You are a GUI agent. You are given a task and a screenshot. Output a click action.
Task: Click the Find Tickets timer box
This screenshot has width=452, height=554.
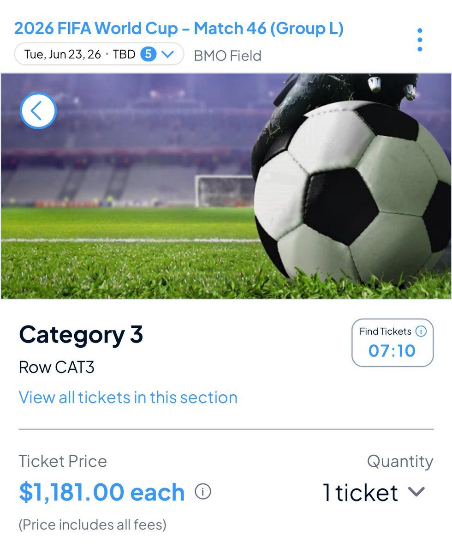click(x=393, y=343)
